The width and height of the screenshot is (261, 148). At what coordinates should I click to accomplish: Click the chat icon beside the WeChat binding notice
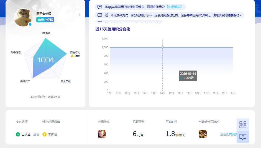tap(100, 7)
